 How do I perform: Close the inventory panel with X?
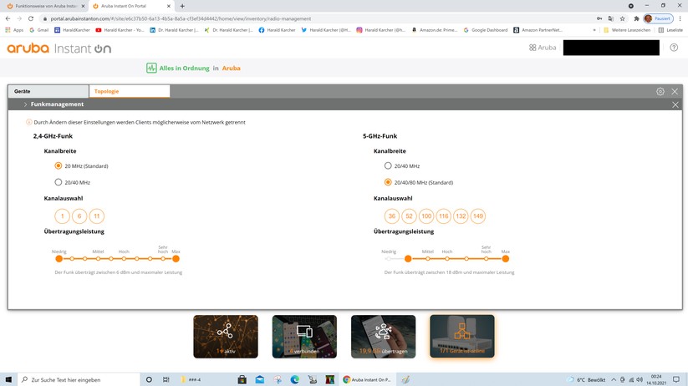[x=675, y=91]
